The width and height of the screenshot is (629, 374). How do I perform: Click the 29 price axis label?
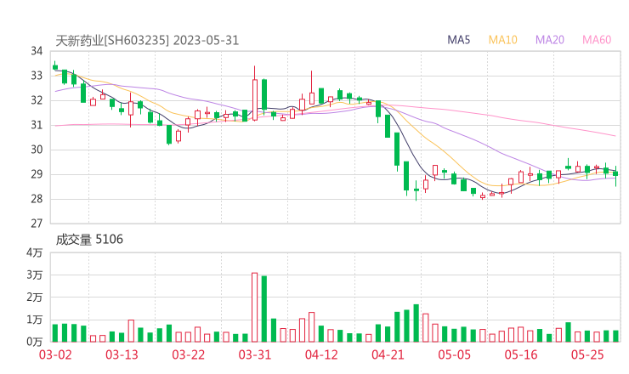pos(37,174)
